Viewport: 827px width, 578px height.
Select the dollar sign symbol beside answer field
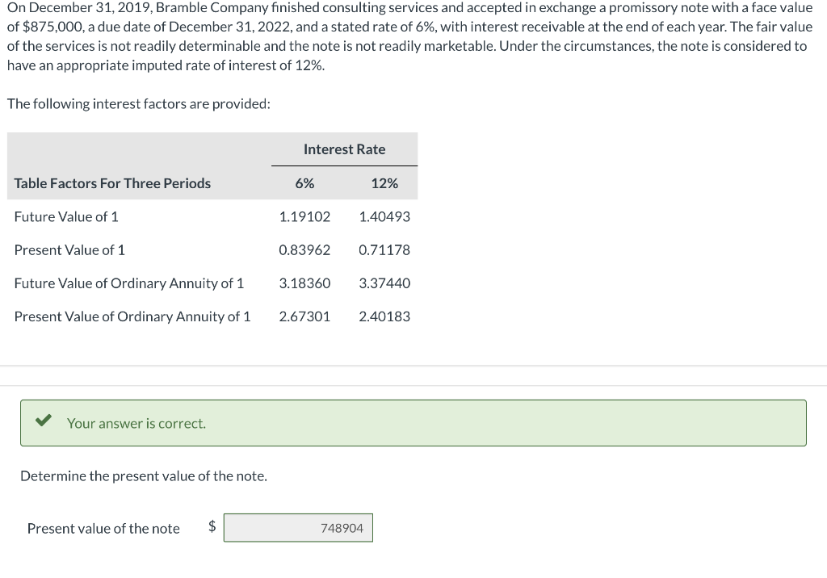coord(212,527)
